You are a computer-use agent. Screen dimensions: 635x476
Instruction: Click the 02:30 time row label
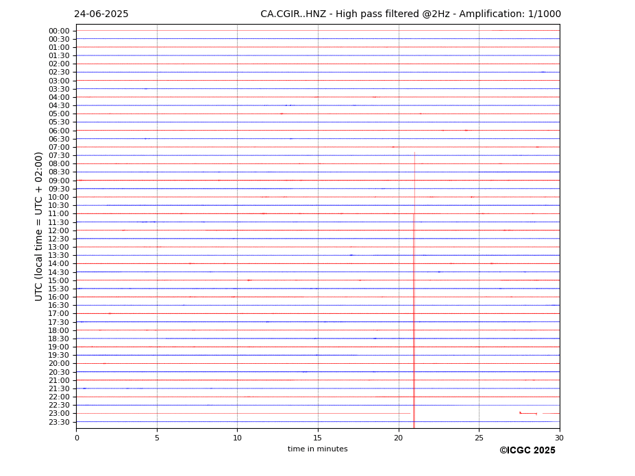coord(59,72)
